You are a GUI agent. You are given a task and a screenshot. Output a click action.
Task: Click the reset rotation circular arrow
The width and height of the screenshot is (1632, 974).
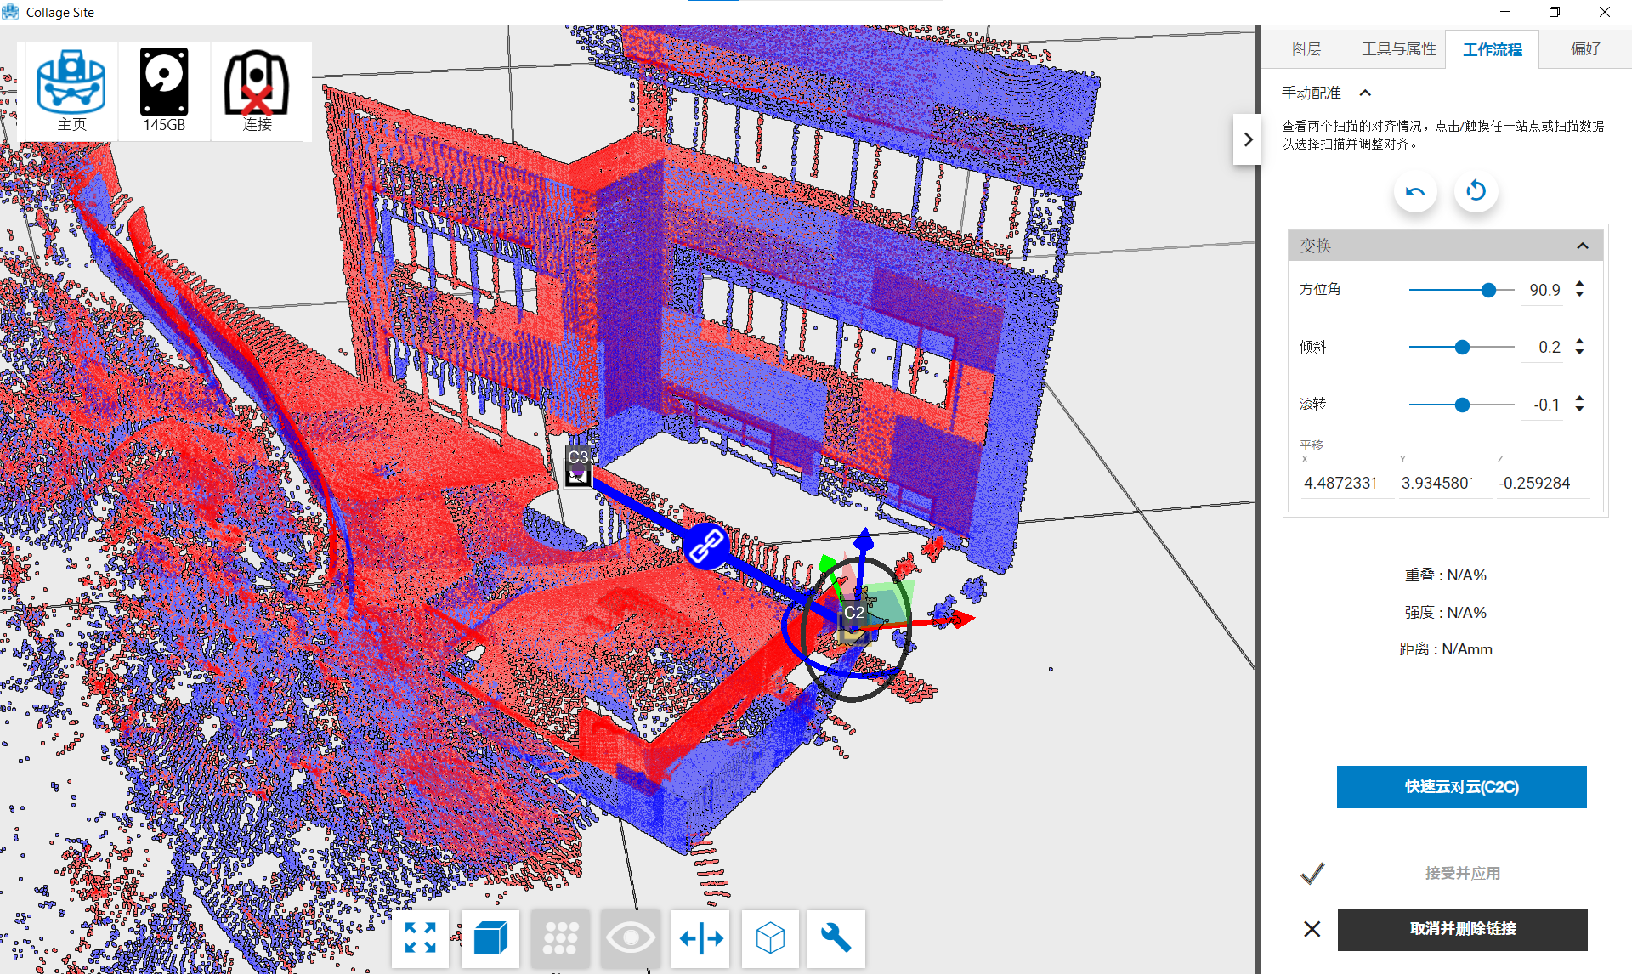pos(1476,191)
